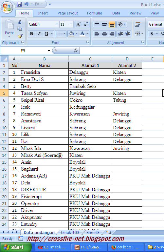The image size is (164, 252).
Task: Open the Underline style dropdown arrow
Action: point(52,34)
